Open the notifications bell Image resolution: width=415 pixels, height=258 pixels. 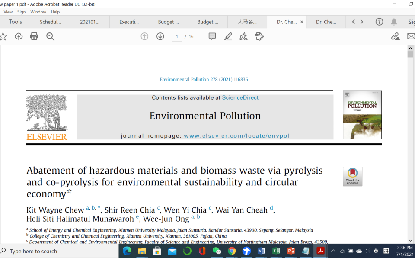[394, 22]
